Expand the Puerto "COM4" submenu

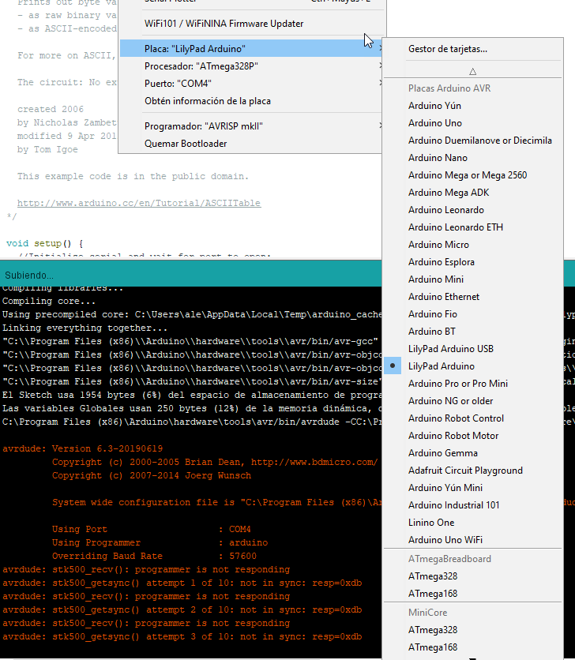(x=251, y=84)
